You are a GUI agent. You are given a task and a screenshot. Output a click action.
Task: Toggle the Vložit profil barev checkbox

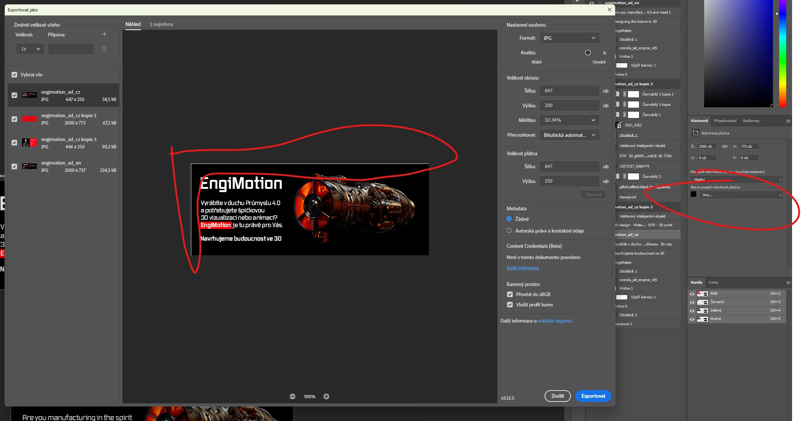click(x=510, y=305)
